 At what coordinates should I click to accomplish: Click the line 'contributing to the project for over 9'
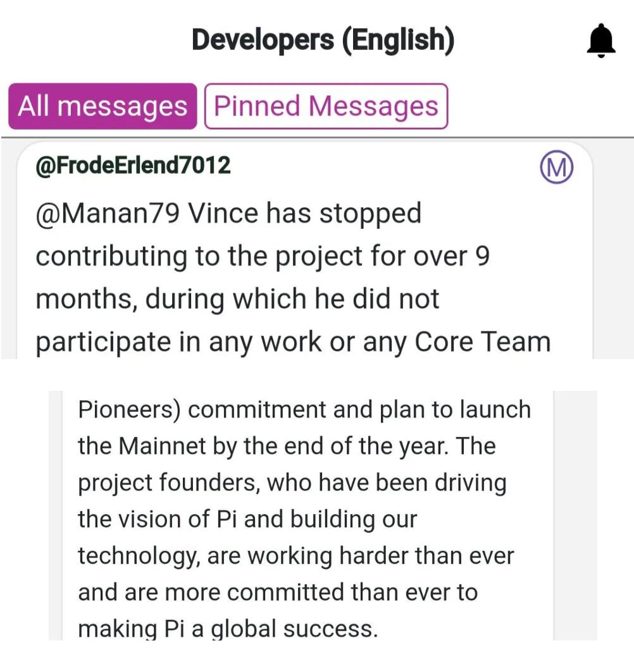click(x=263, y=257)
